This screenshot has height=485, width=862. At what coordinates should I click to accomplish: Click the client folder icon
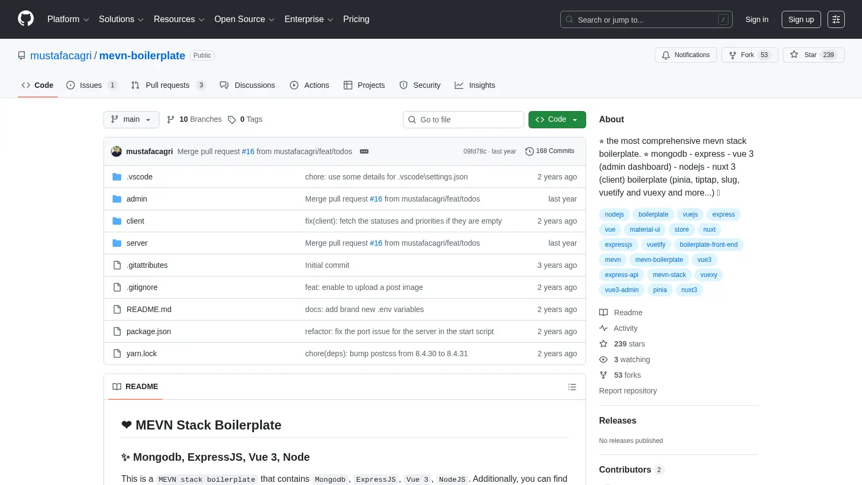(x=117, y=221)
